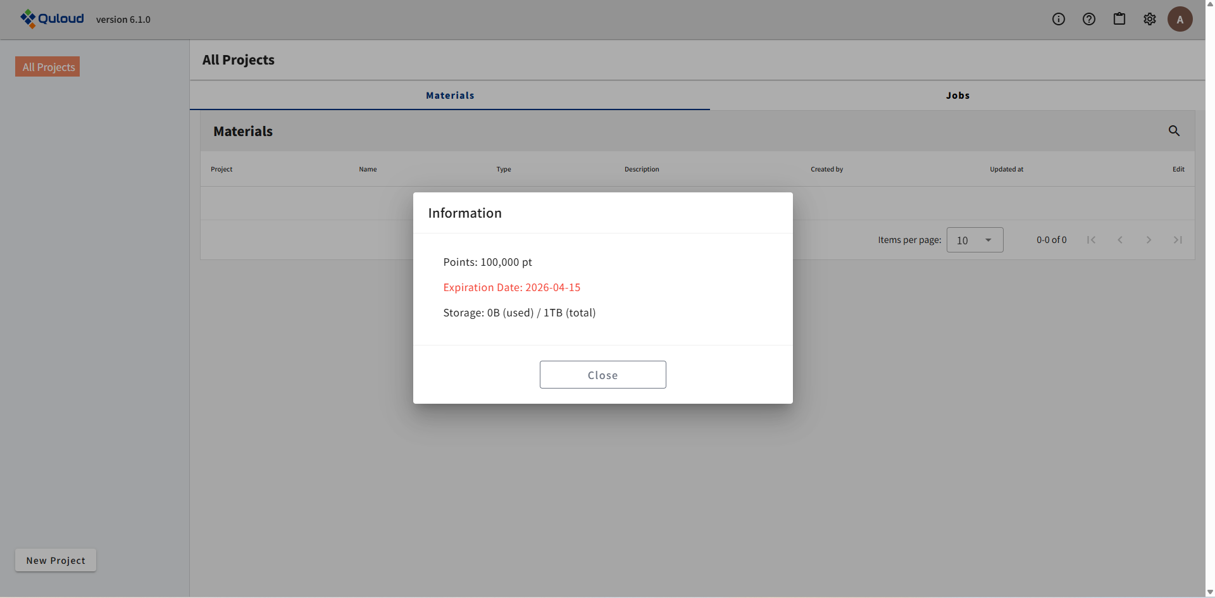Screen dimensions: 1215x598
Task: Switch to the Materials tab
Action: (450, 96)
